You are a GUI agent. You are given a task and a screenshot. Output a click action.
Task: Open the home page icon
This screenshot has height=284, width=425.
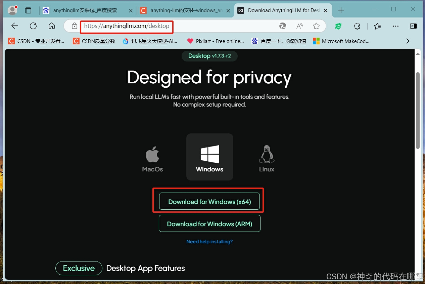(x=52, y=26)
